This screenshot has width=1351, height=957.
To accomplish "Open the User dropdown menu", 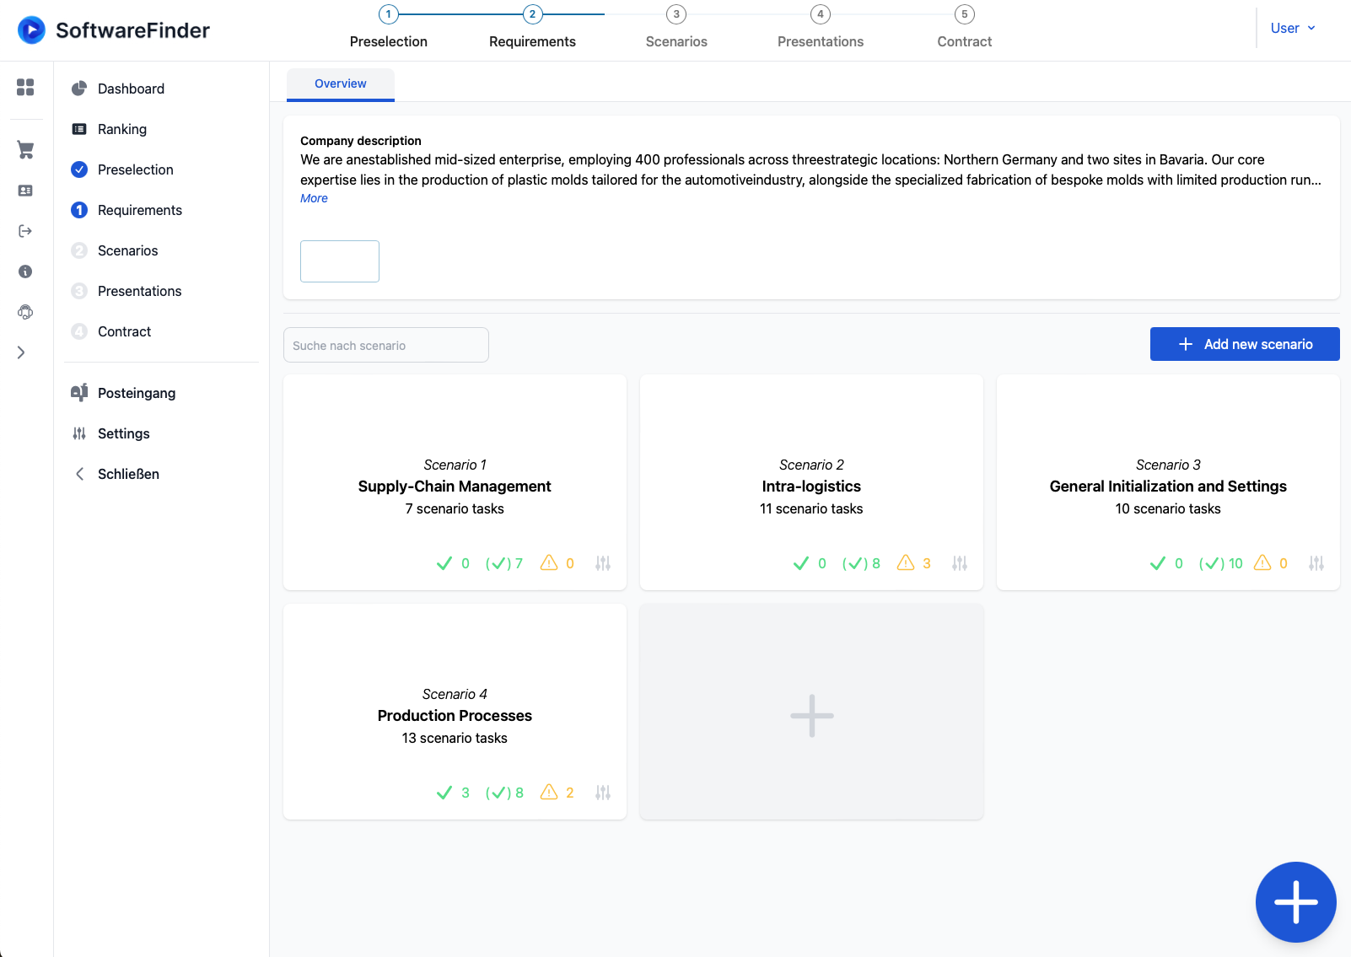I will pyautogui.click(x=1292, y=29).
